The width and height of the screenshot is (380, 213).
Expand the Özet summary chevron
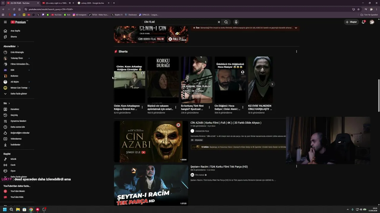click(x=296, y=28)
